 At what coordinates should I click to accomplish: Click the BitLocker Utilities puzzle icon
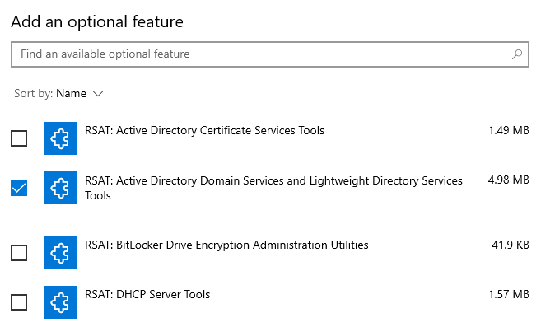(60, 253)
